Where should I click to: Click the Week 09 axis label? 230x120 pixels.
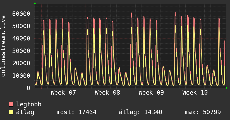coord(151,93)
